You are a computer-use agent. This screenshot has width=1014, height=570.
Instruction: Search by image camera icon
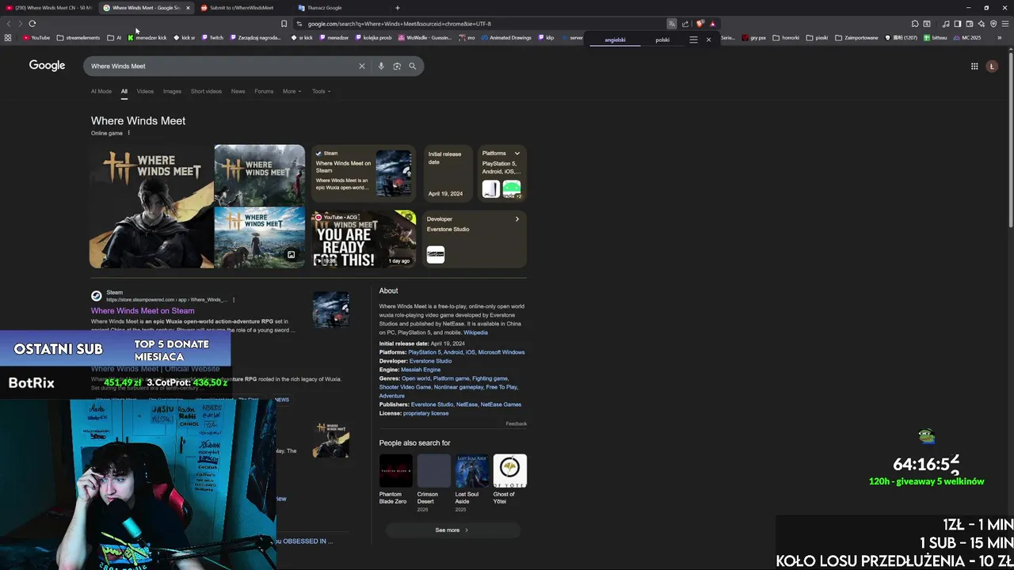[397, 66]
